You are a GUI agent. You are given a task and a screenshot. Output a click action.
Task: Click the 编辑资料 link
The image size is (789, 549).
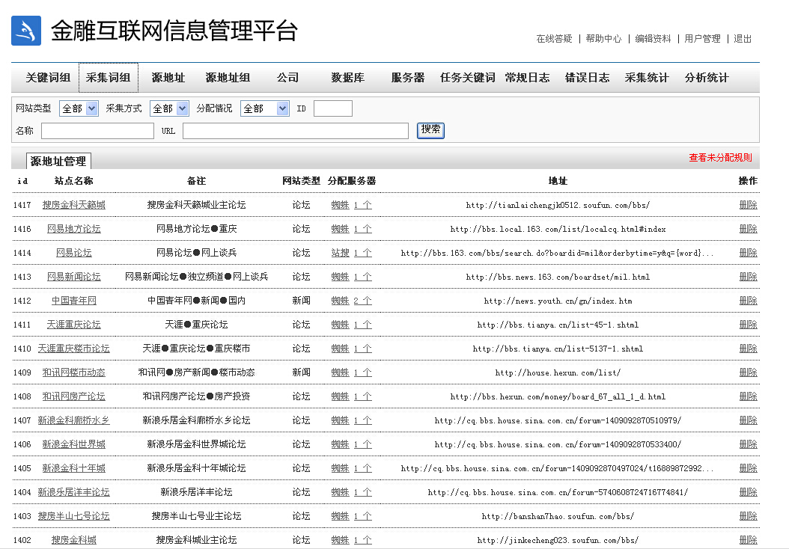653,39
